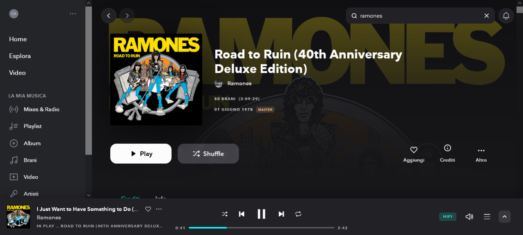Click the white Play button
This screenshot has height=235, width=523.
click(x=141, y=153)
